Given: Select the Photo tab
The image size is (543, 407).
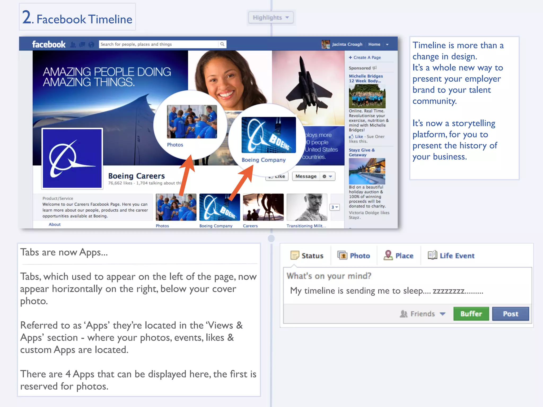Looking at the screenshot, I should (354, 255).
